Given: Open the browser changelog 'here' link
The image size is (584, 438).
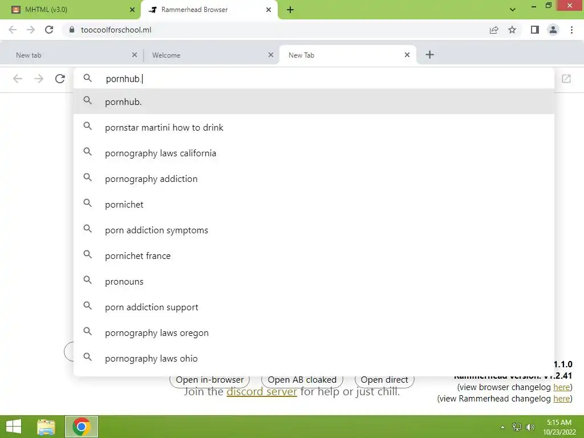Looking at the screenshot, I should [x=561, y=387].
